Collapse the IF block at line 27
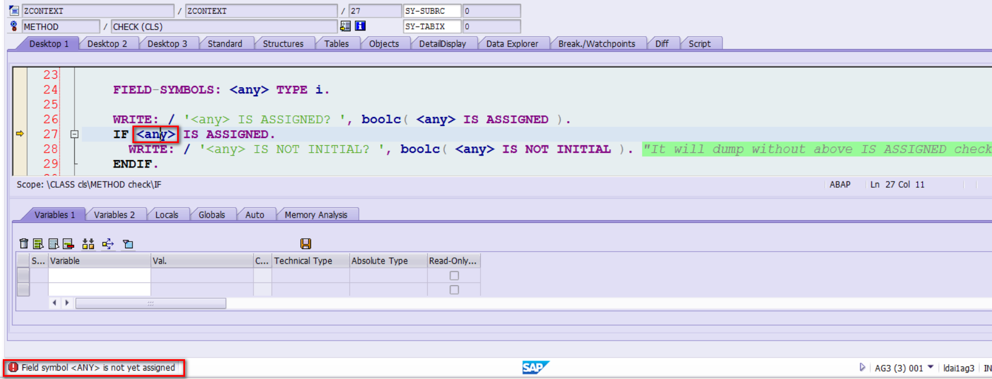The height and width of the screenshot is (379, 992). (74, 134)
